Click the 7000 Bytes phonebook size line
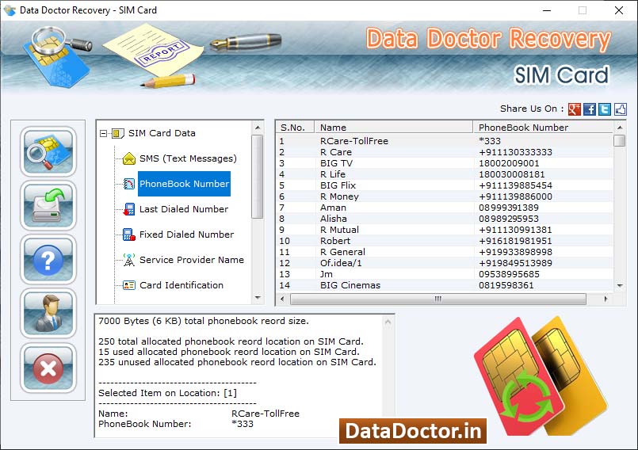The height and width of the screenshot is (450, 638). point(204,321)
